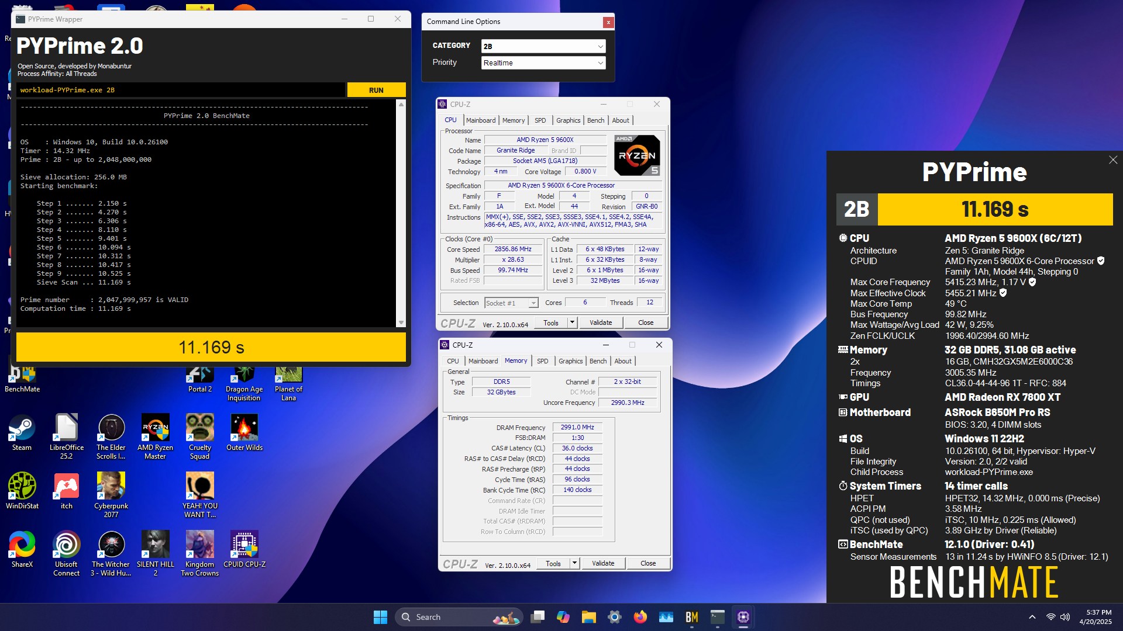Open WinDirStat desktop icon
Viewport: 1123px width, 631px height.
pyautogui.click(x=22, y=491)
